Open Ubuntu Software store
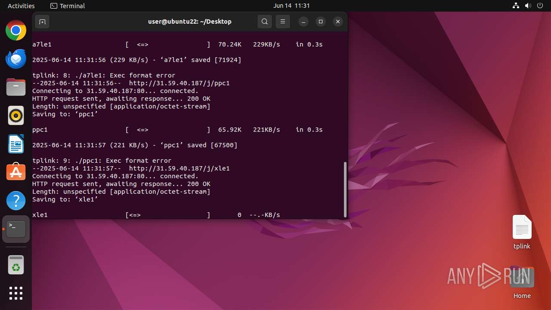Screen dimensions: 551x310 click(16, 172)
